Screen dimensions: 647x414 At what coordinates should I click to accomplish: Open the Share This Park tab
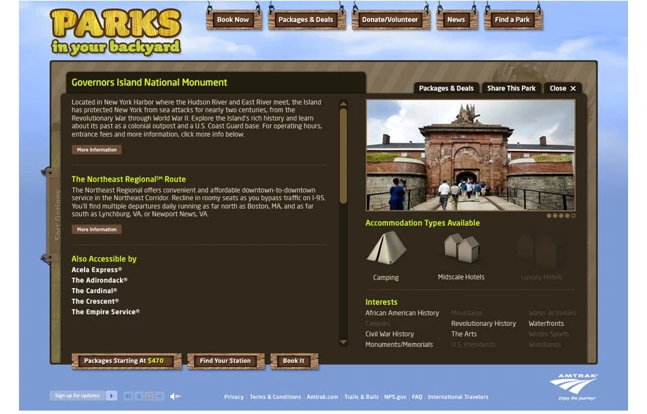[x=511, y=88]
